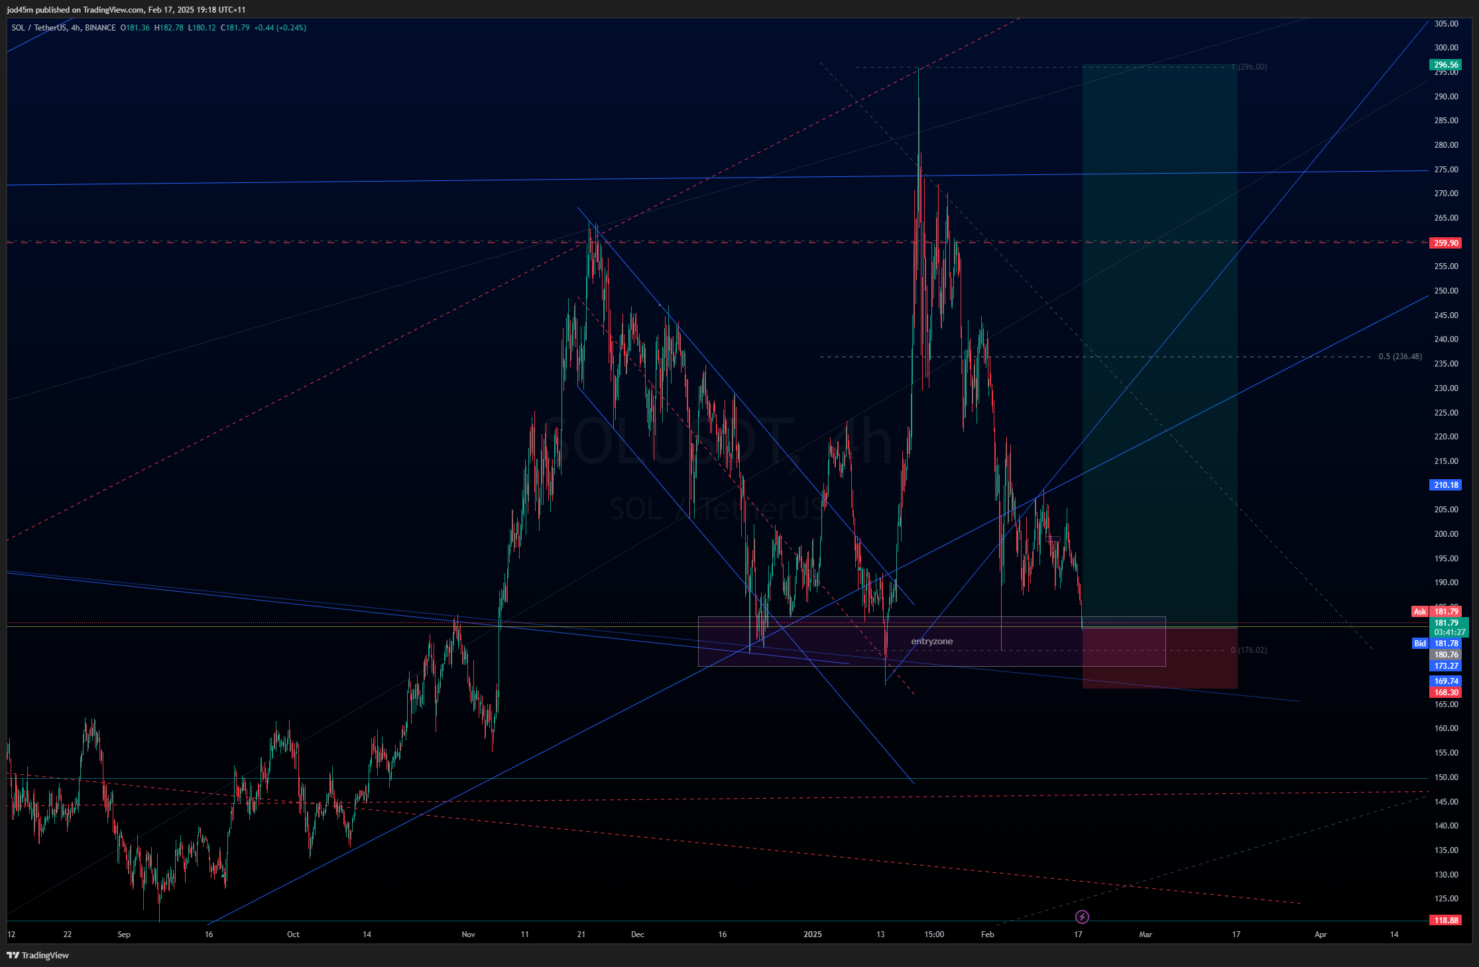Click the 150.00 price scale value

click(1447, 777)
